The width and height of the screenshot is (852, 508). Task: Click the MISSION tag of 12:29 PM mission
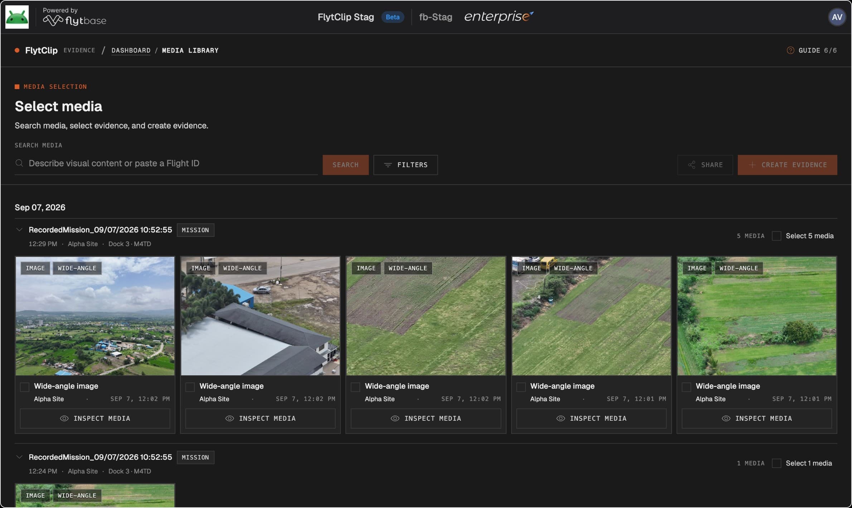[x=195, y=230]
